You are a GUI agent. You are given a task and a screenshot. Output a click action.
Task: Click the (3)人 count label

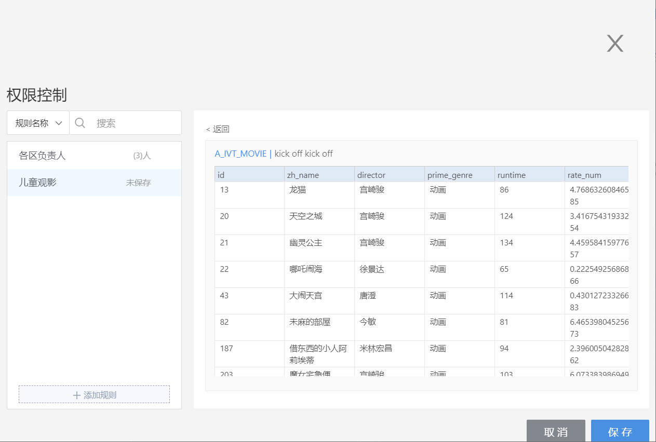coord(142,156)
